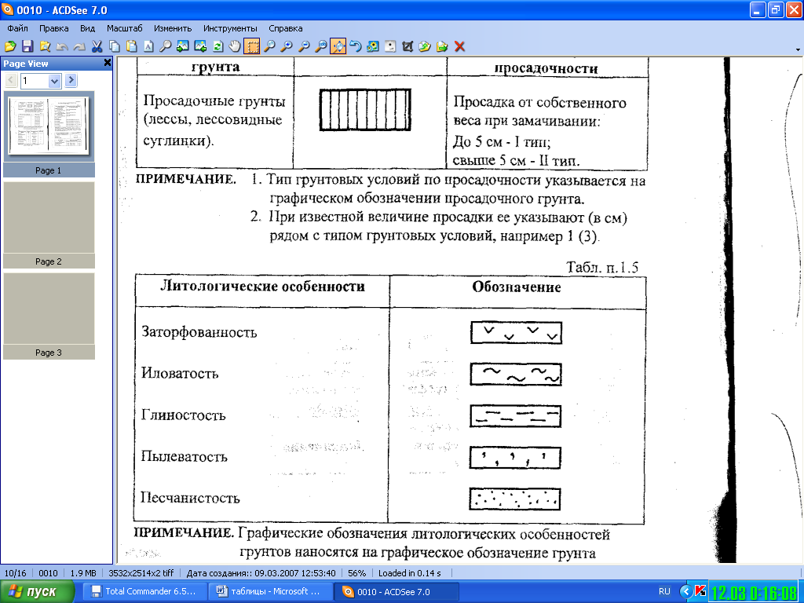Viewport: 804px width, 603px height.
Task: Switch to Total Commander taskbar button
Action: tap(145, 591)
